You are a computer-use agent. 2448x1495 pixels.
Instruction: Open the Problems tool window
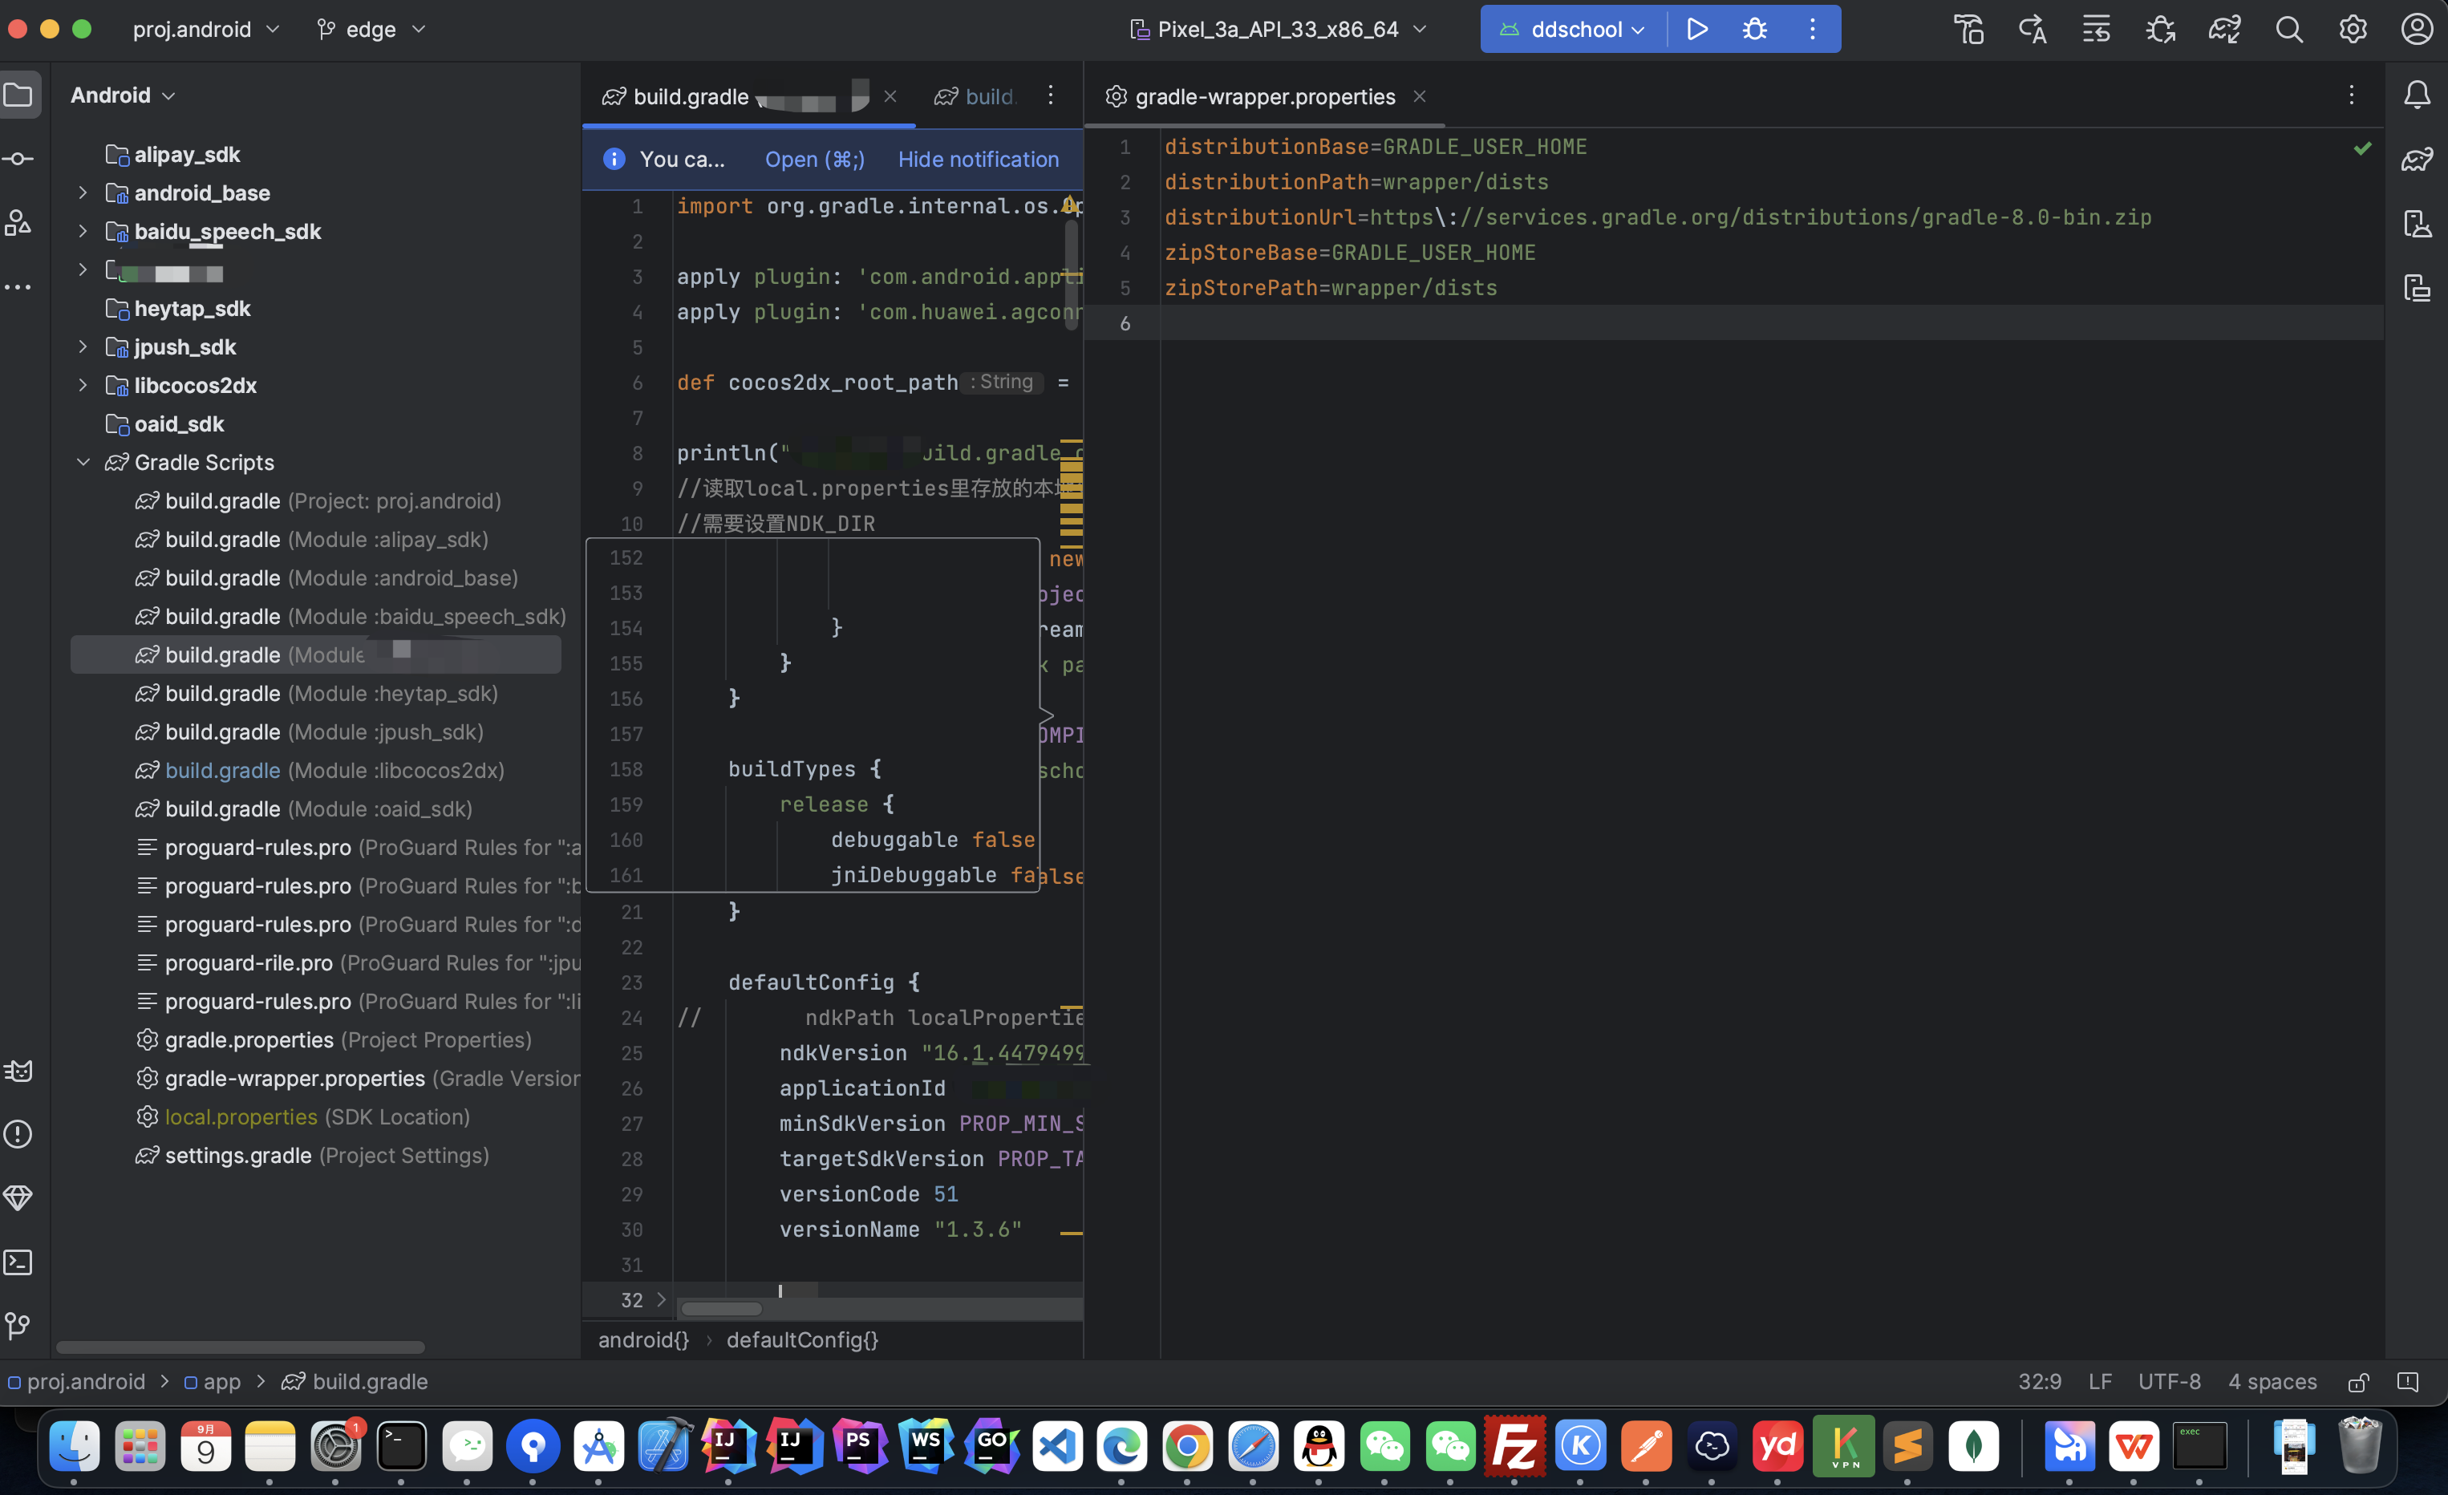tap(19, 1134)
